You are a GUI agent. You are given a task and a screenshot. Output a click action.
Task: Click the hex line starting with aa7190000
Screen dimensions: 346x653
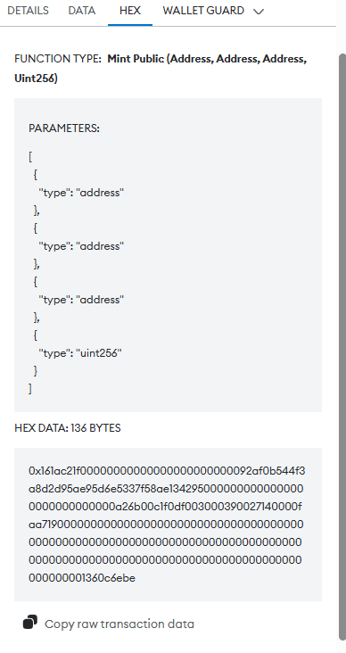click(166, 525)
